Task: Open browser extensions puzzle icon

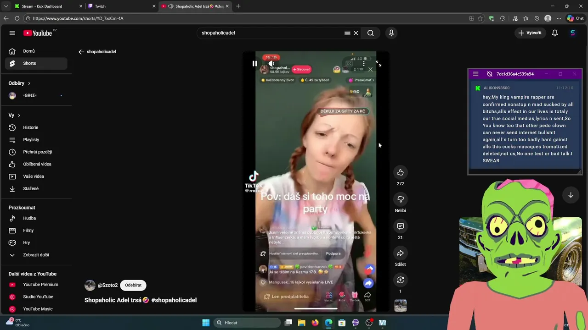Action: pos(502,18)
